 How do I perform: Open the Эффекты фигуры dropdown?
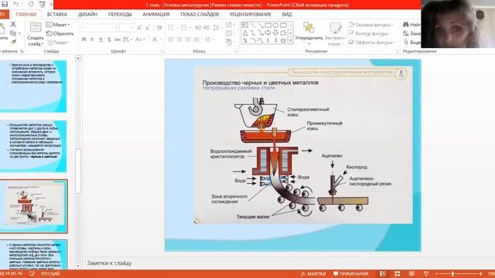point(372,42)
